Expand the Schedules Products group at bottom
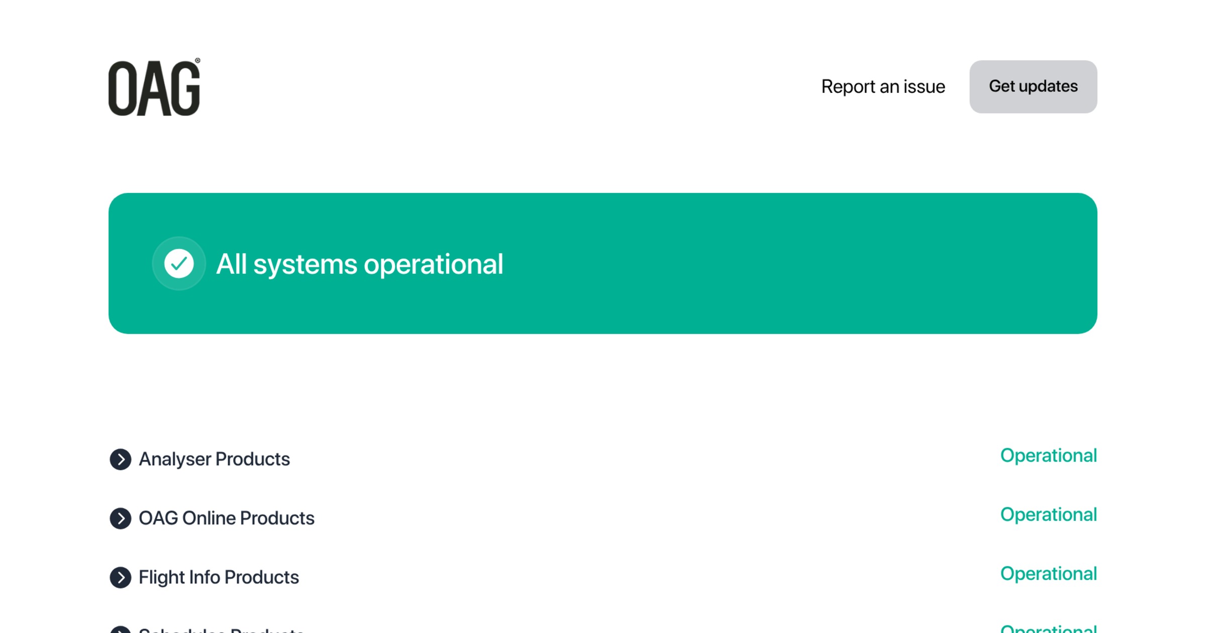 [x=221, y=630]
